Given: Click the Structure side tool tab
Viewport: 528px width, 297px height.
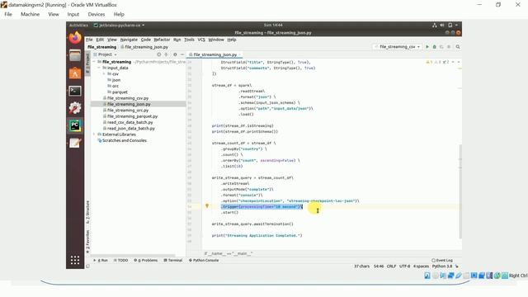Looking at the screenshot, I should (x=87, y=212).
